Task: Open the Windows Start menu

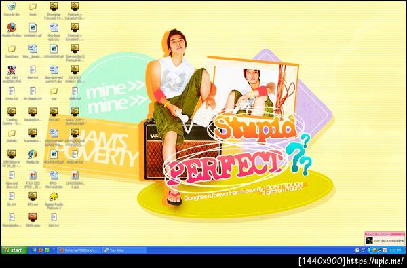Action: pyautogui.click(x=14, y=250)
